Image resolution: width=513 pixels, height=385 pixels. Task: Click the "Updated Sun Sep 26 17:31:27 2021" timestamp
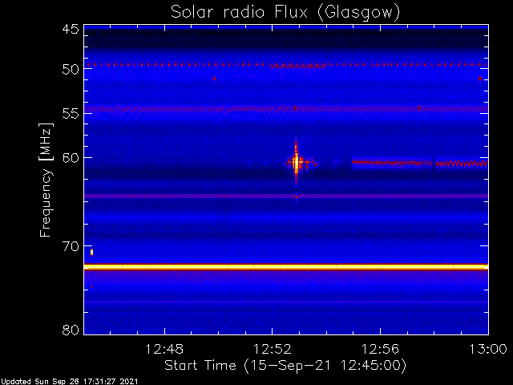(x=69, y=382)
